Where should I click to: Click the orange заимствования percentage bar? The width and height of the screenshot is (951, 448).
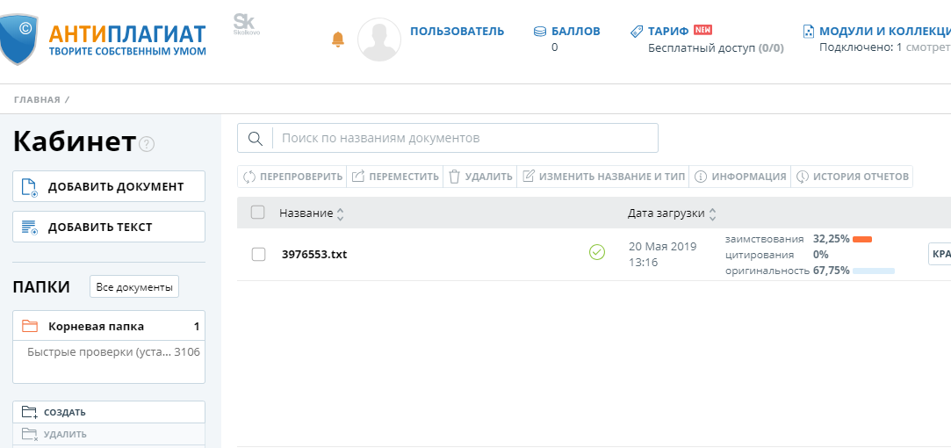(861, 239)
